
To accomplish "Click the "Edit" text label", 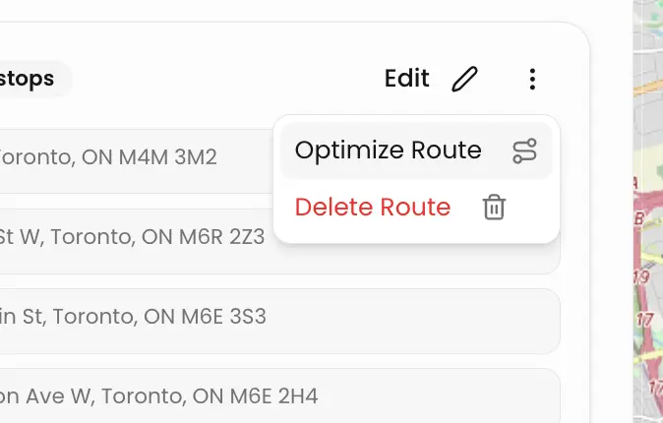I will [406, 79].
